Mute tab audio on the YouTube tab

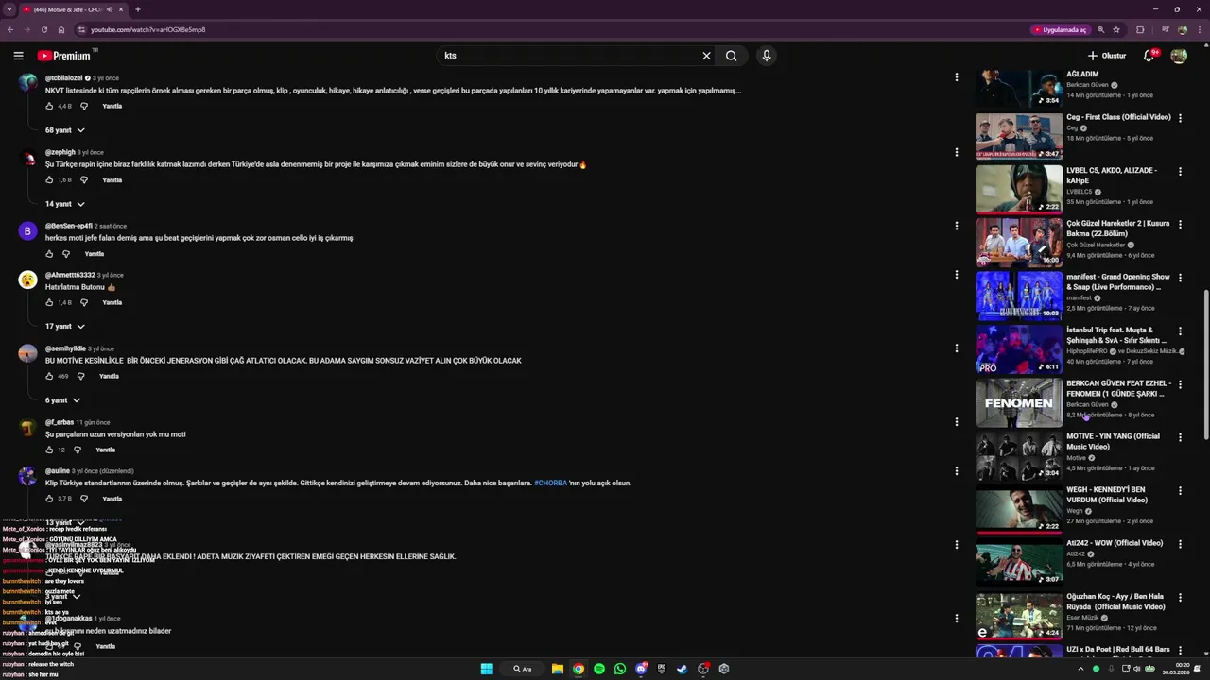click(110, 9)
